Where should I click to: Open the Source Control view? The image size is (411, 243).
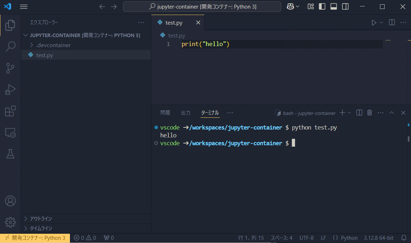(10, 68)
